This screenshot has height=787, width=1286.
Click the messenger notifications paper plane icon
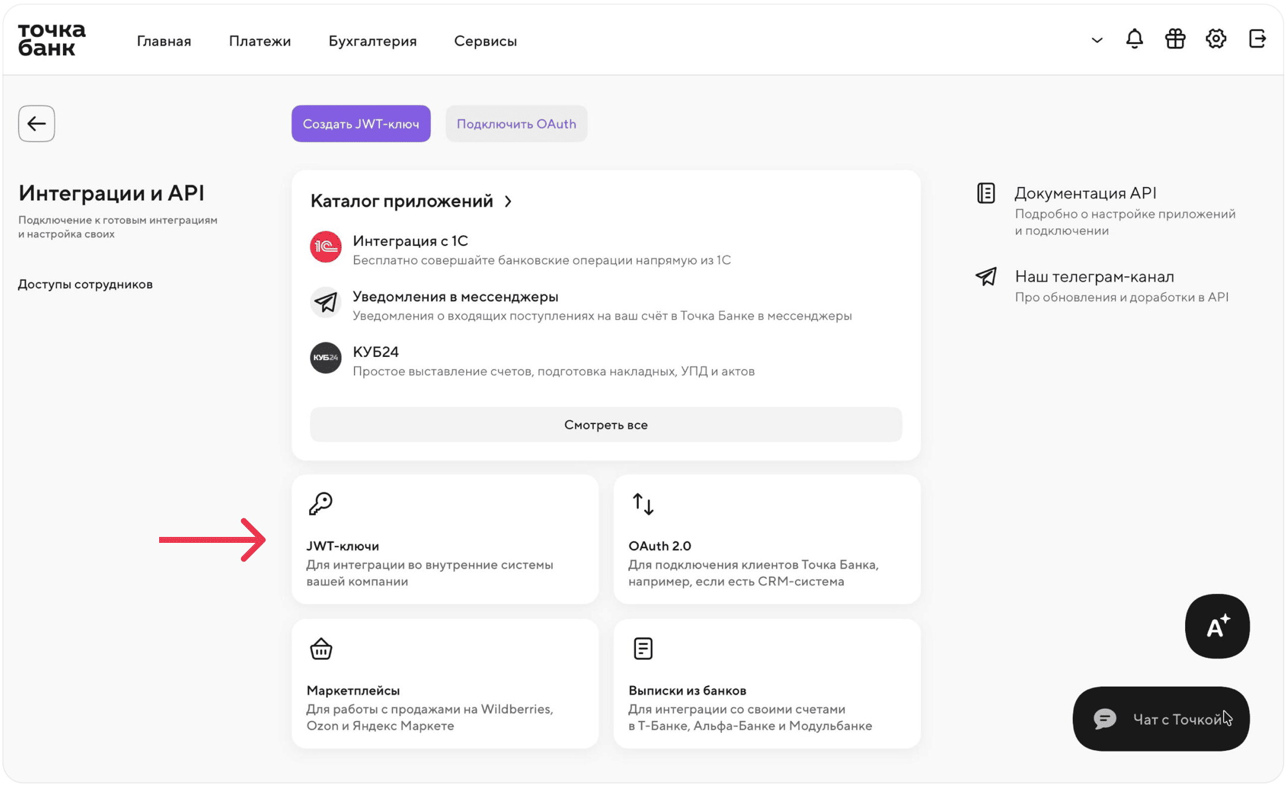pyautogui.click(x=325, y=302)
